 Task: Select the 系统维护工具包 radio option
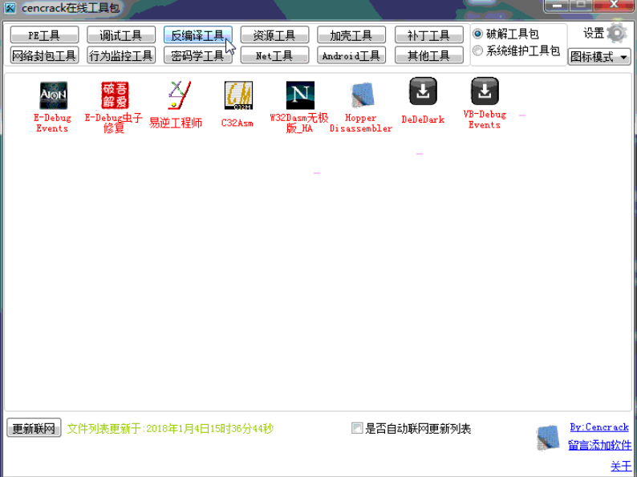(x=478, y=51)
